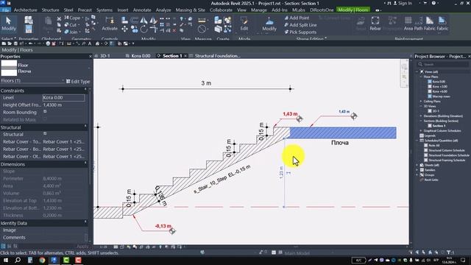Select the Offset tool
The width and height of the screenshot is (471, 265).
tap(134, 20)
